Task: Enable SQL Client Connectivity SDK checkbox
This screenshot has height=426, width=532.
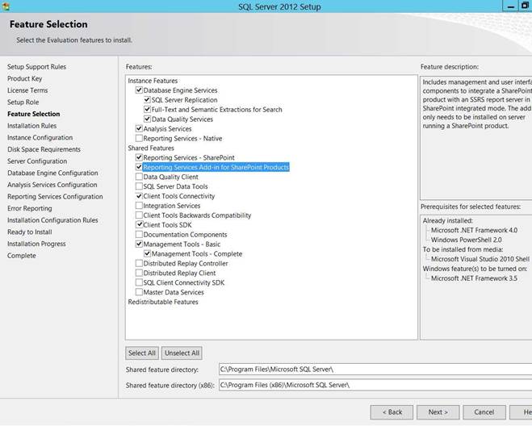Action: pyautogui.click(x=139, y=282)
